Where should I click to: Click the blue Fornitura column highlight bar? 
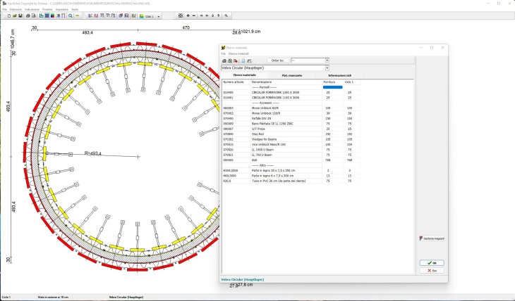coord(332,87)
